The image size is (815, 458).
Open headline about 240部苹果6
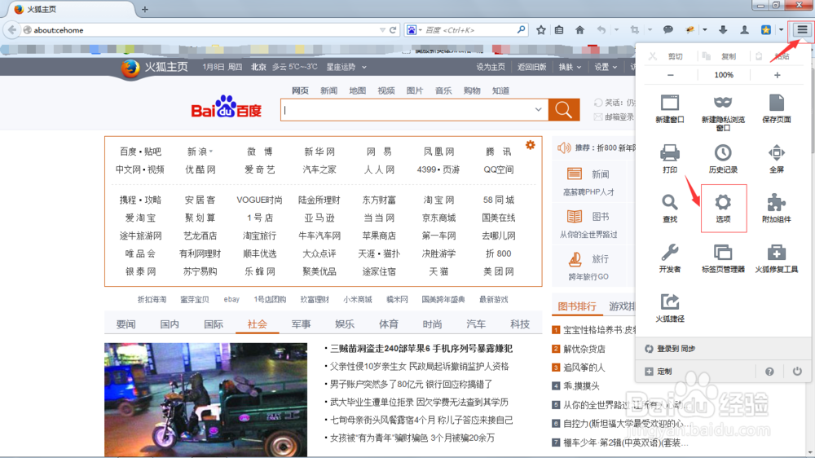click(x=421, y=348)
